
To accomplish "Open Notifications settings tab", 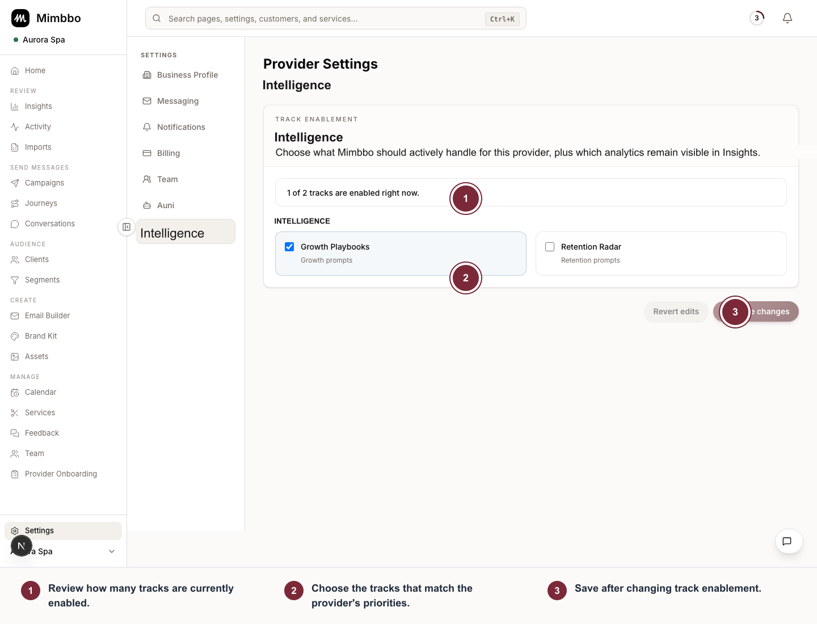I will click(186, 127).
